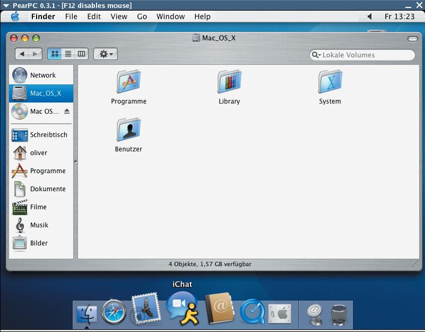Open Address Book from the Dock

tap(220, 309)
